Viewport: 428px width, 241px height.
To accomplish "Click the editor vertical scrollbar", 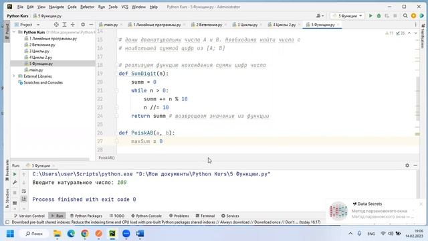I will pos(418,98).
